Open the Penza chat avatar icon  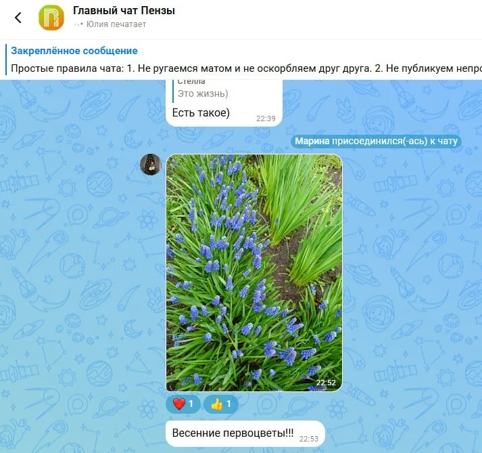pyautogui.click(x=51, y=18)
